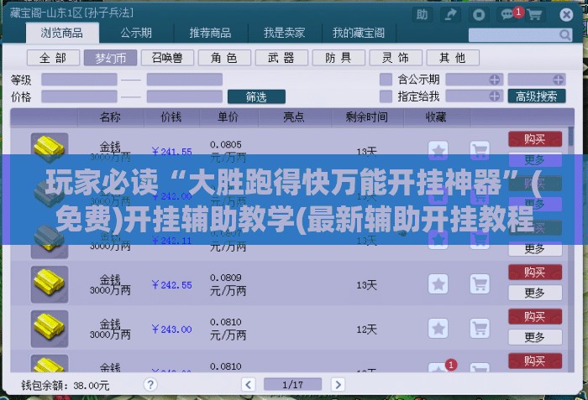Viewport: 588px width, 400px height.
Task: Click 更多 for the ¥242.55 listing
Action: pyautogui.click(x=535, y=293)
